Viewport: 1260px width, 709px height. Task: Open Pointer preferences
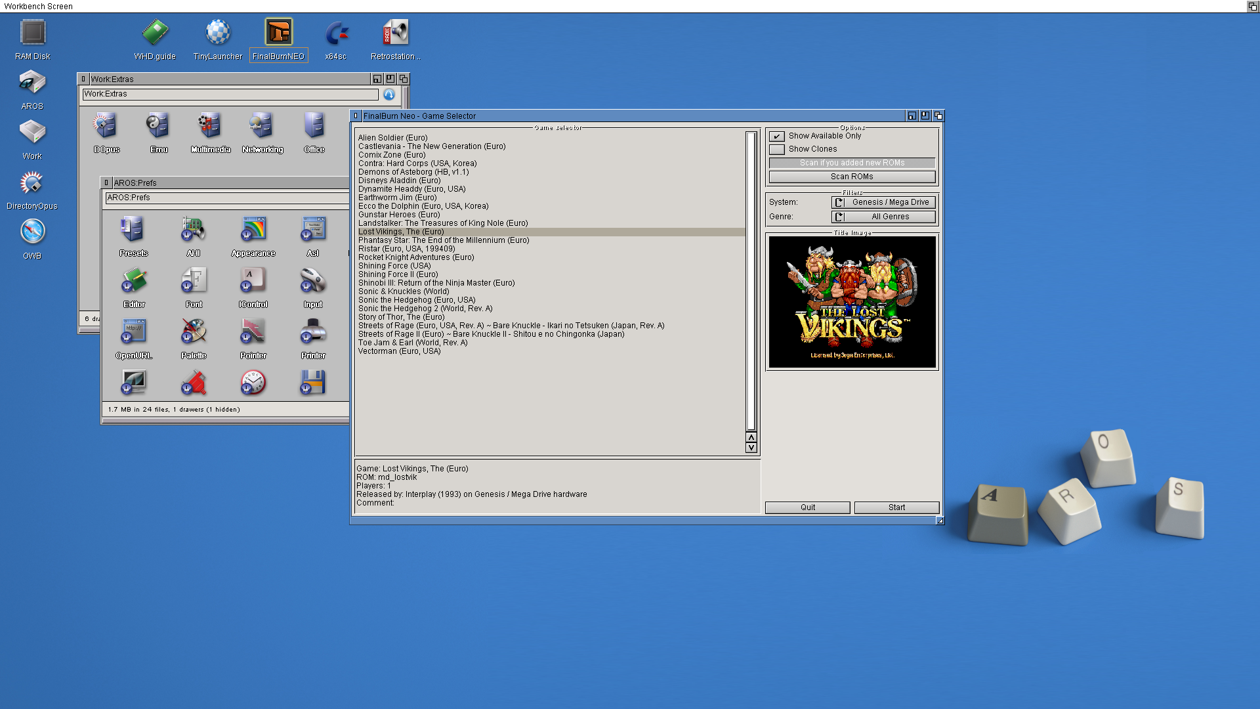pyautogui.click(x=253, y=339)
